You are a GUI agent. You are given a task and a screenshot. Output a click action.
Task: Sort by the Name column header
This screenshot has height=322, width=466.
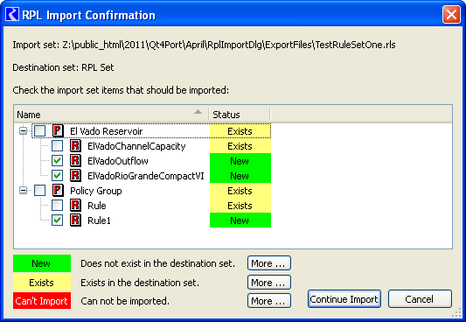[x=111, y=115]
